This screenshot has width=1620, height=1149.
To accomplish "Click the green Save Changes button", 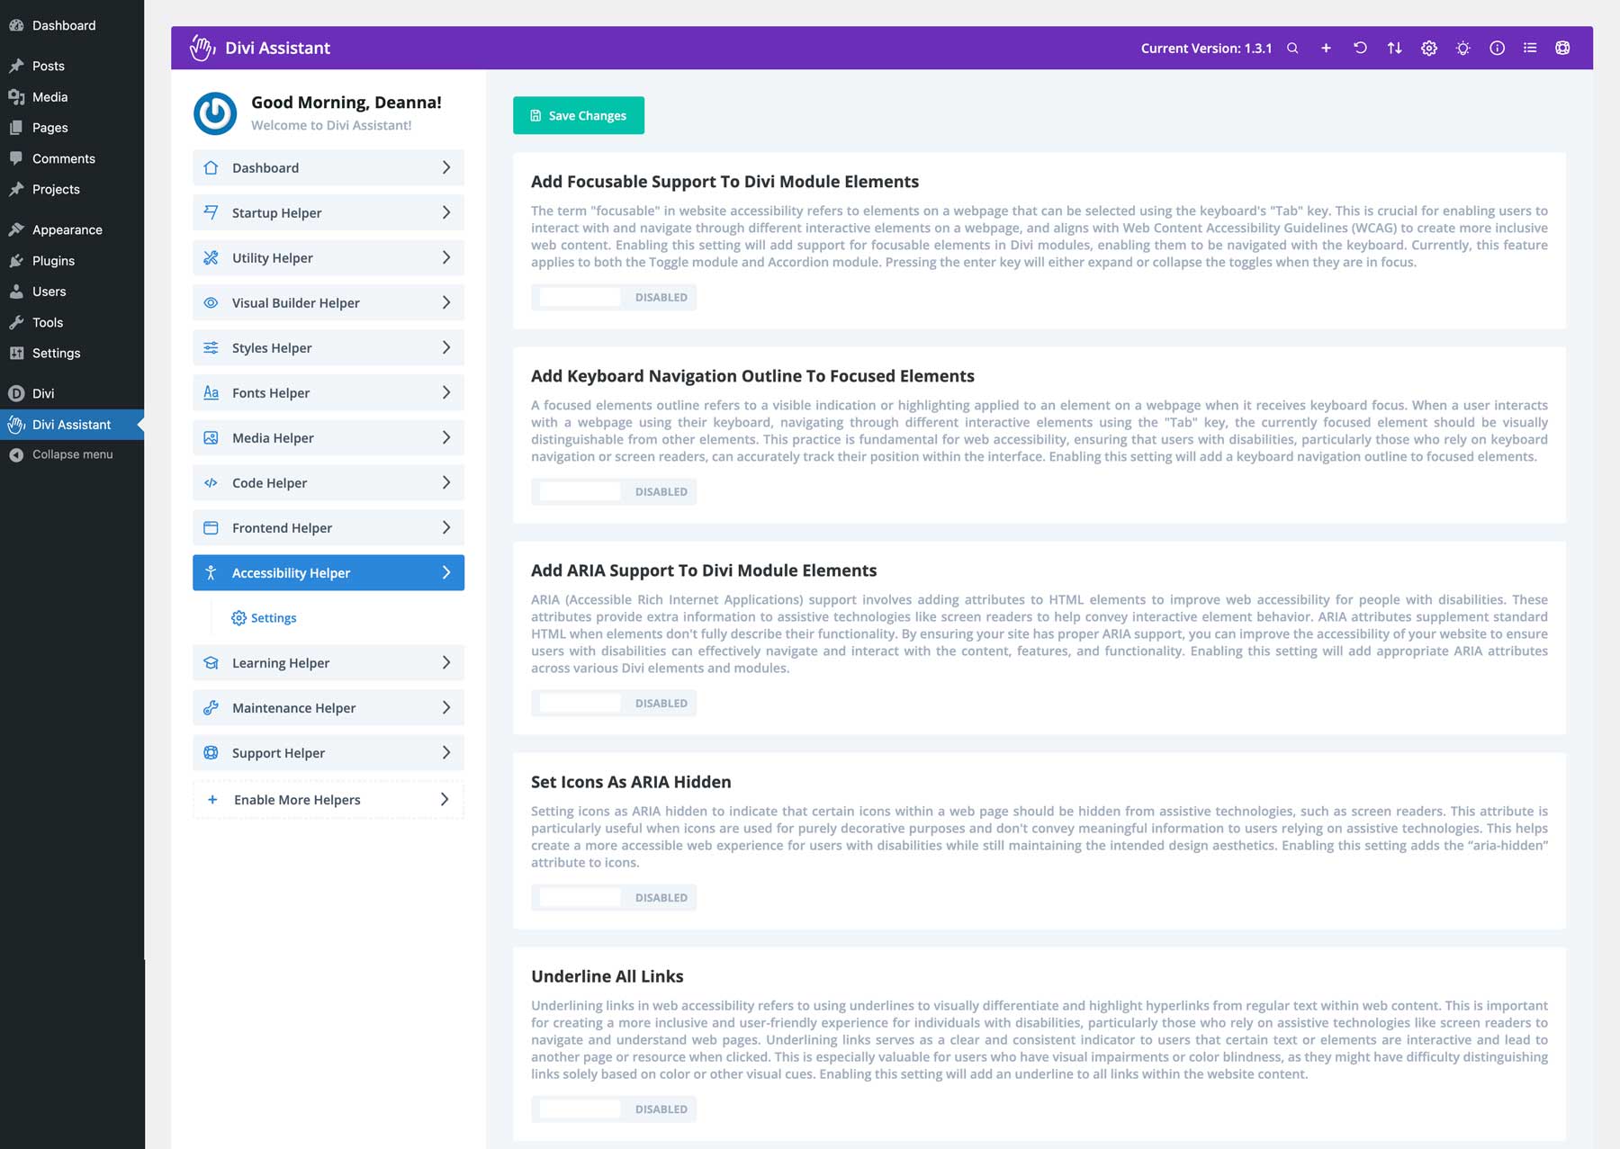I will 579,115.
